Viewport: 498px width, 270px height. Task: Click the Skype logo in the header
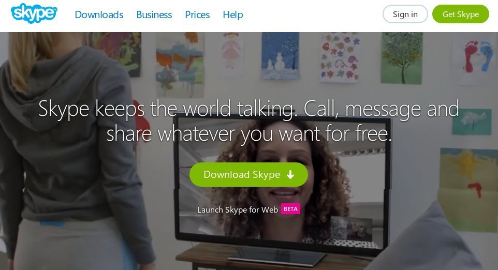34,13
